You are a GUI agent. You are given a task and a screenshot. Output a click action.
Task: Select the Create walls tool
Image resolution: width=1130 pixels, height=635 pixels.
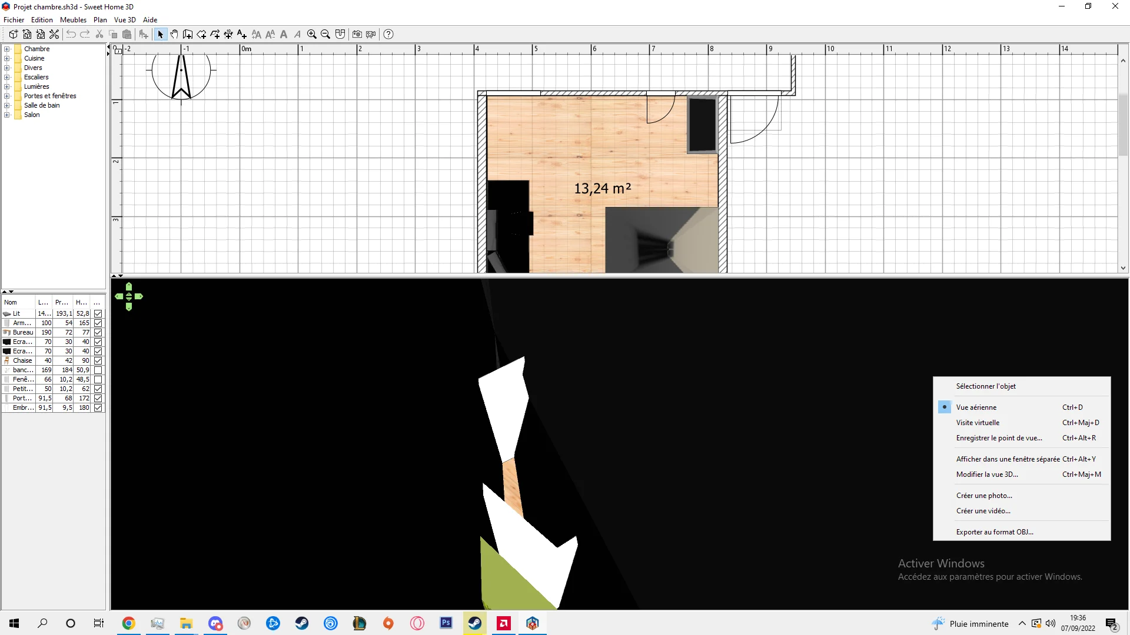coord(188,34)
